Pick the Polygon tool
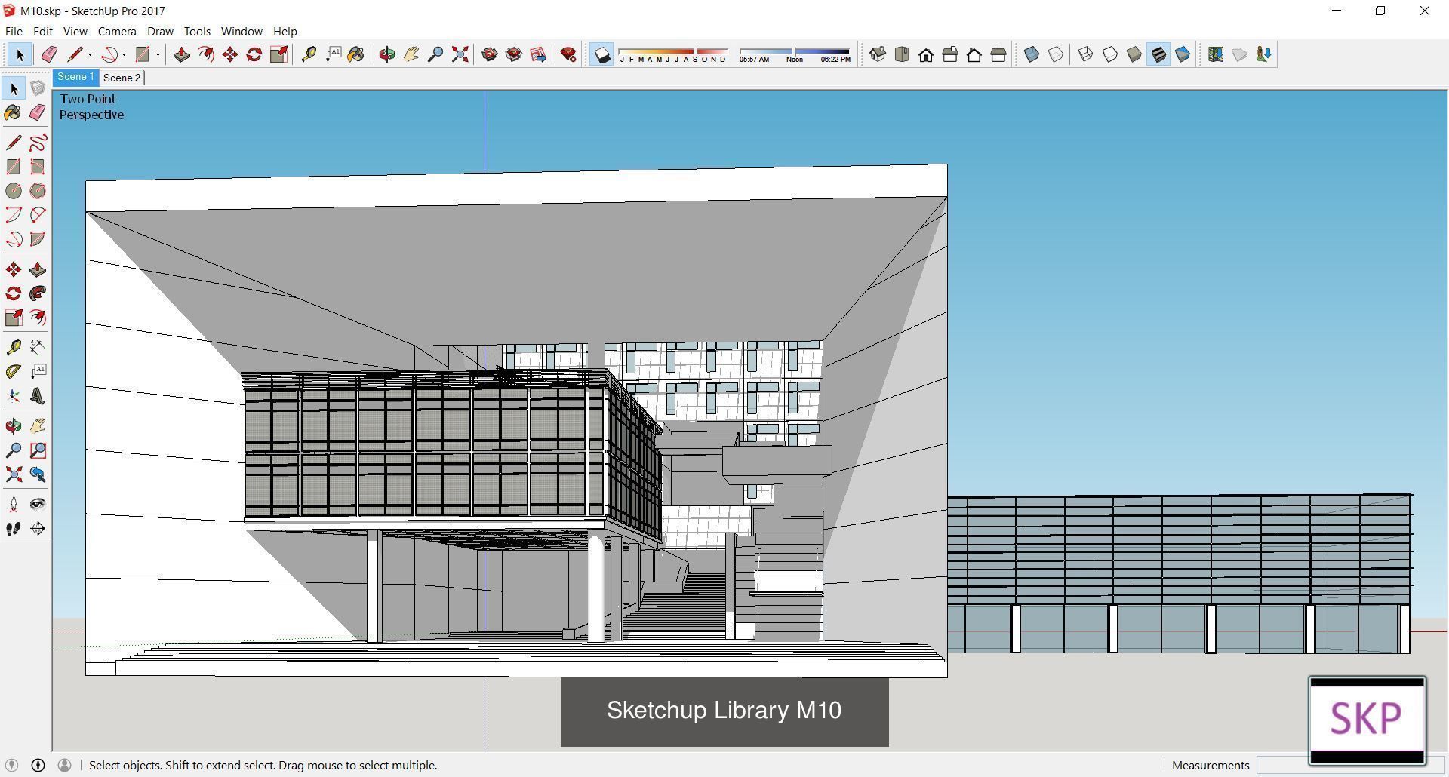The height and width of the screenshot is (777, 1449). click(38, 191)
